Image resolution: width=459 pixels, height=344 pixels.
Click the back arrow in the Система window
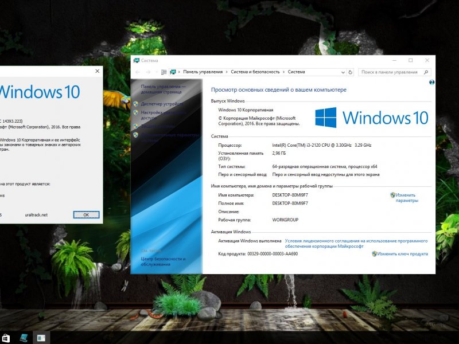[x=138, y=72]
